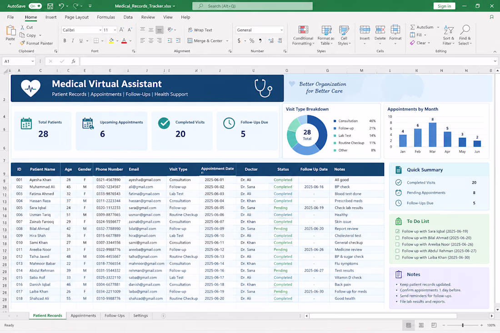The height and width of the screenshot is (333, 500).
Task: Increase font size with large A
Action: pos(121,30)
